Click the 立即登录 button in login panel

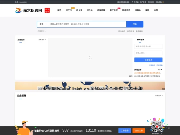[x=148, y=60]
